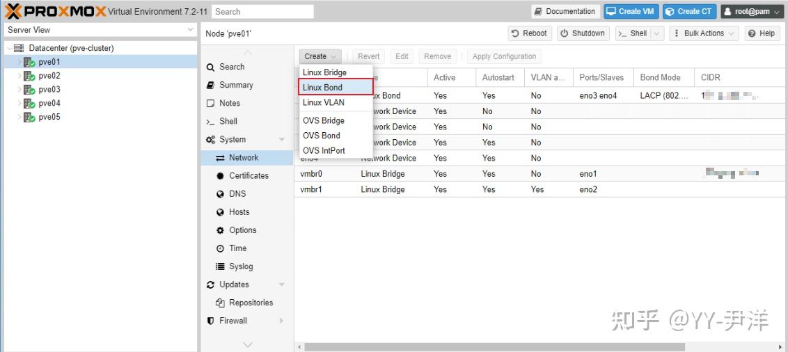Click the Time clock icon
The image size is (788, 352).
point(220,248)
